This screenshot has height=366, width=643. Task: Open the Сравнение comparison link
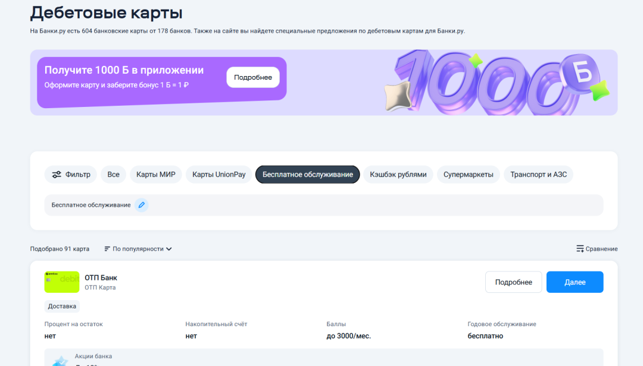click(x=597, y=249)
